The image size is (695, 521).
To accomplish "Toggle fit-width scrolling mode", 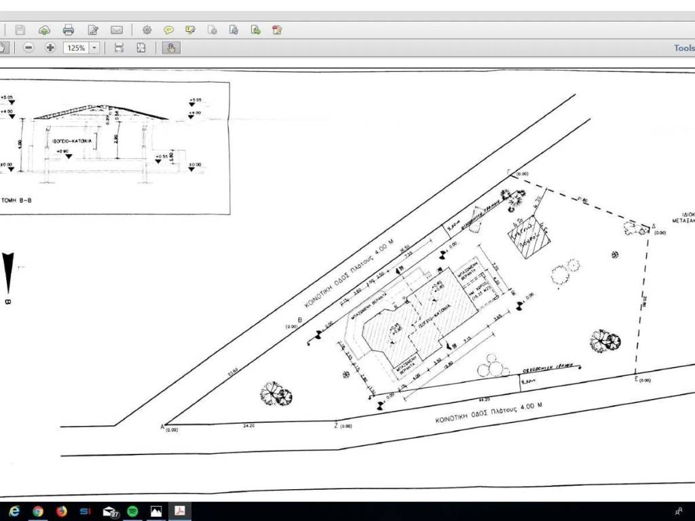I will 119,47.
